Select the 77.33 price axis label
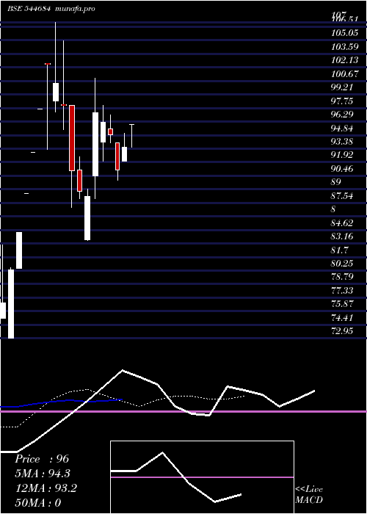 [x=342, y=291]
